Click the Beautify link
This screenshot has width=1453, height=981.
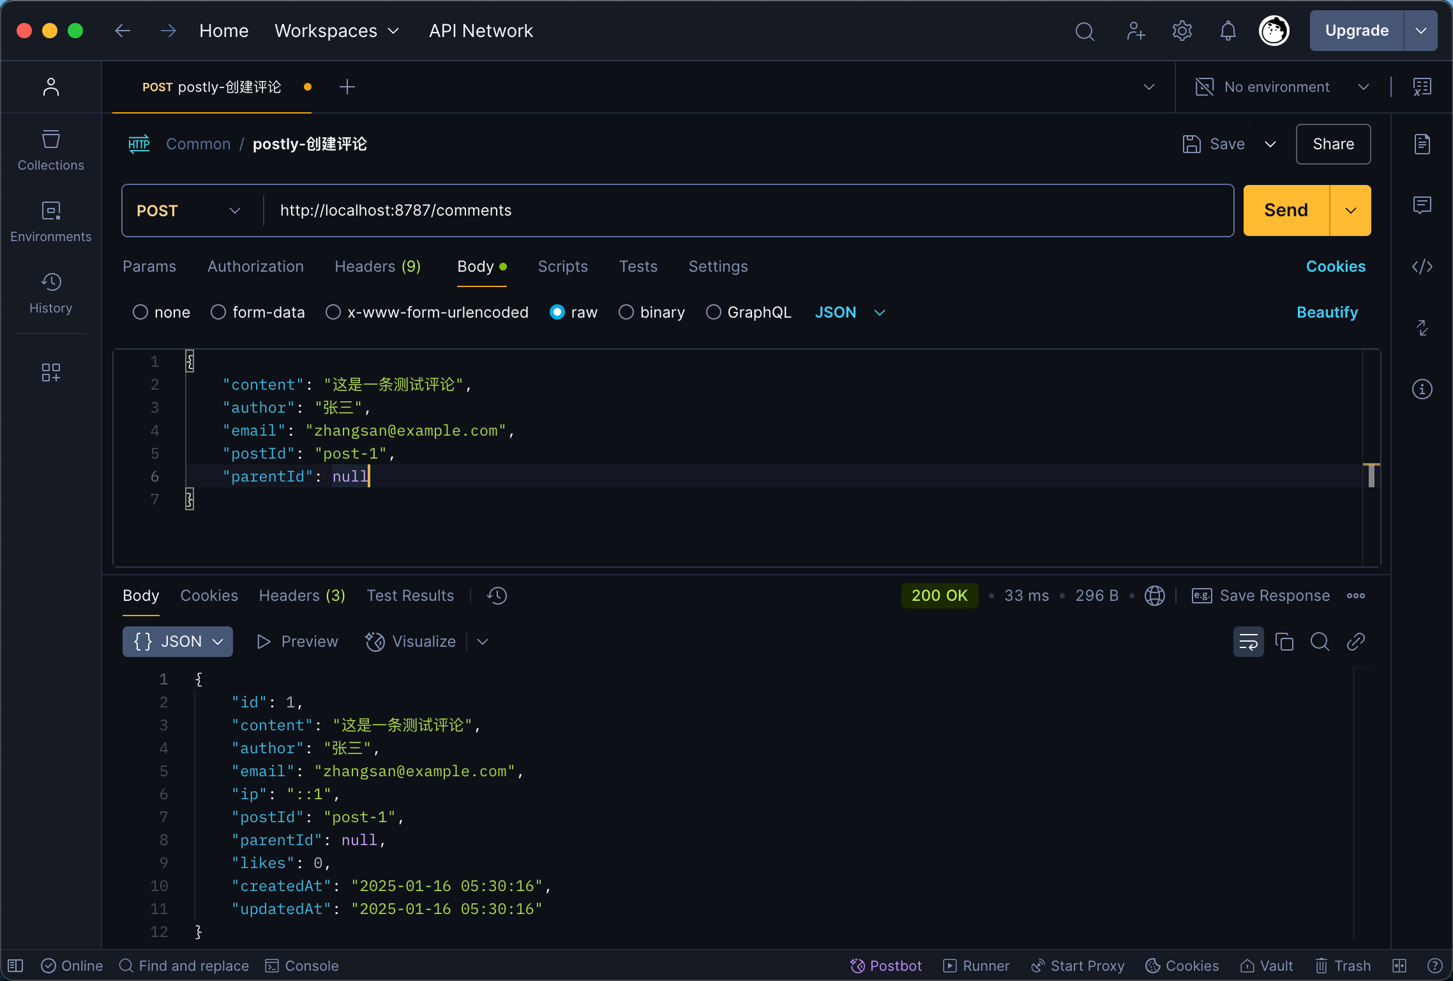(x=1327, y=313)
